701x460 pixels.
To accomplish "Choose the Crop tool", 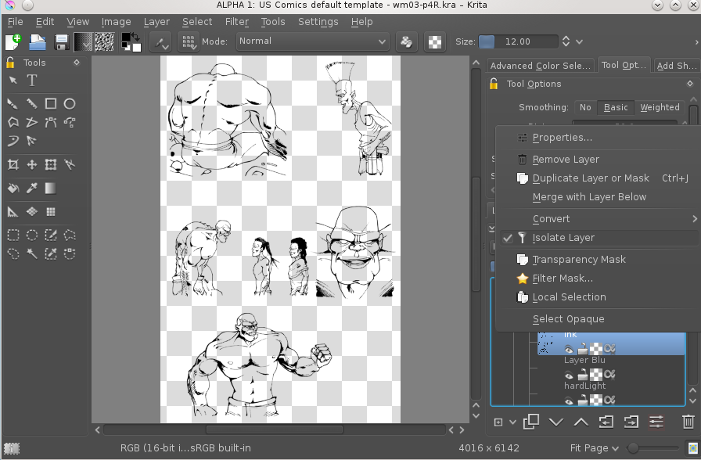I will point(13,164).
